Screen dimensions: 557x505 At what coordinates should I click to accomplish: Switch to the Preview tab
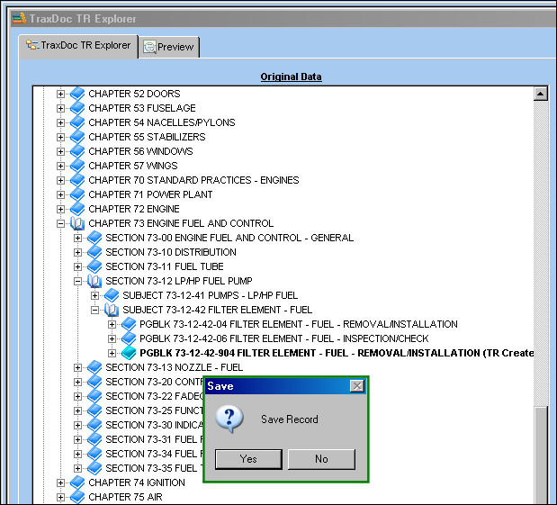tap(169, 47)
